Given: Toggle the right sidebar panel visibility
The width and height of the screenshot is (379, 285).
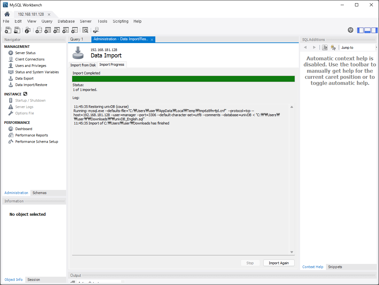Looking at the screenshot, I should 375,30.
